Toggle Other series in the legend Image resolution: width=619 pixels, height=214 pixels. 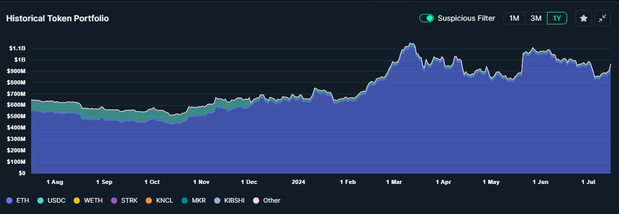tap(267, 200)
